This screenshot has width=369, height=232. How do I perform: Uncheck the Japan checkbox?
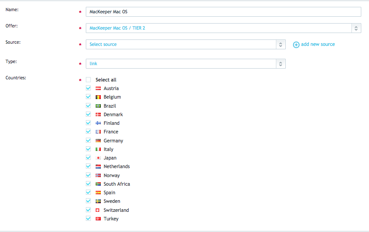(88, 158)
